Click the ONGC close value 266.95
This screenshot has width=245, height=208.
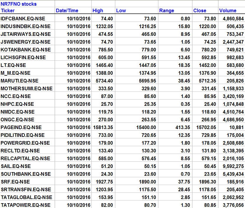[208, 120]
